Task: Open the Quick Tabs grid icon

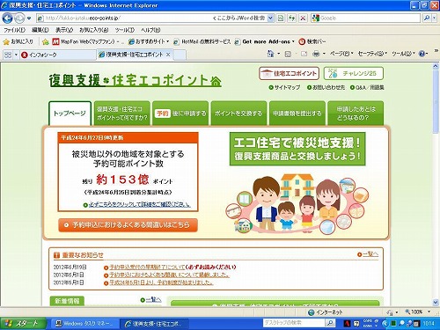Action: click(8, 55)
